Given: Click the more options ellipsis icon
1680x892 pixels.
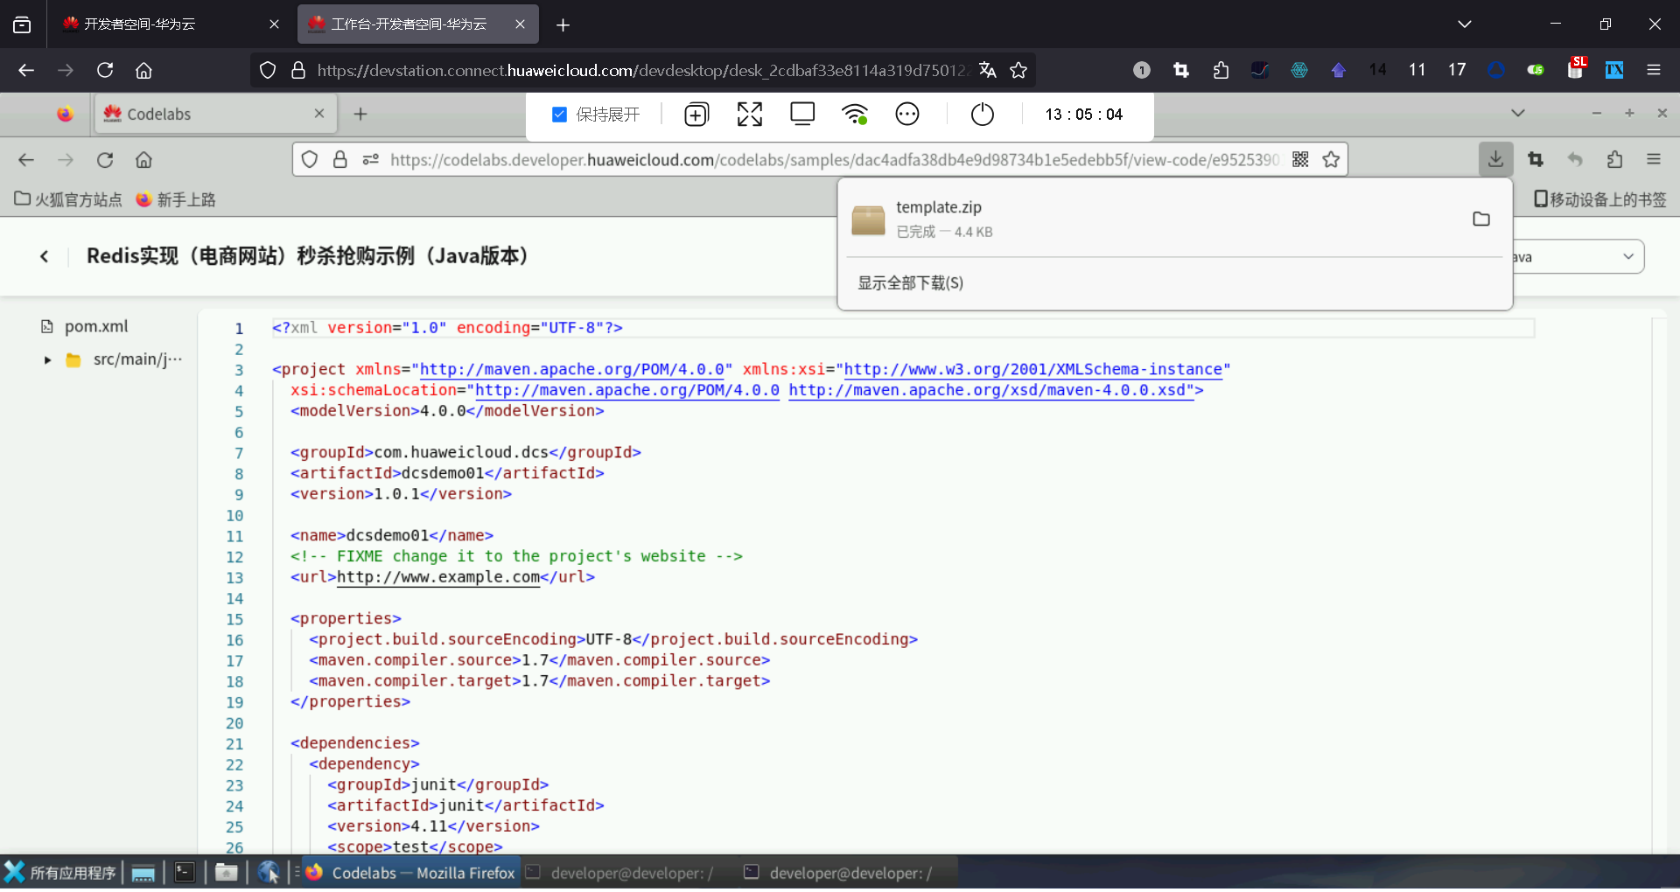Looking at the screenshot, I should (907, 115).
